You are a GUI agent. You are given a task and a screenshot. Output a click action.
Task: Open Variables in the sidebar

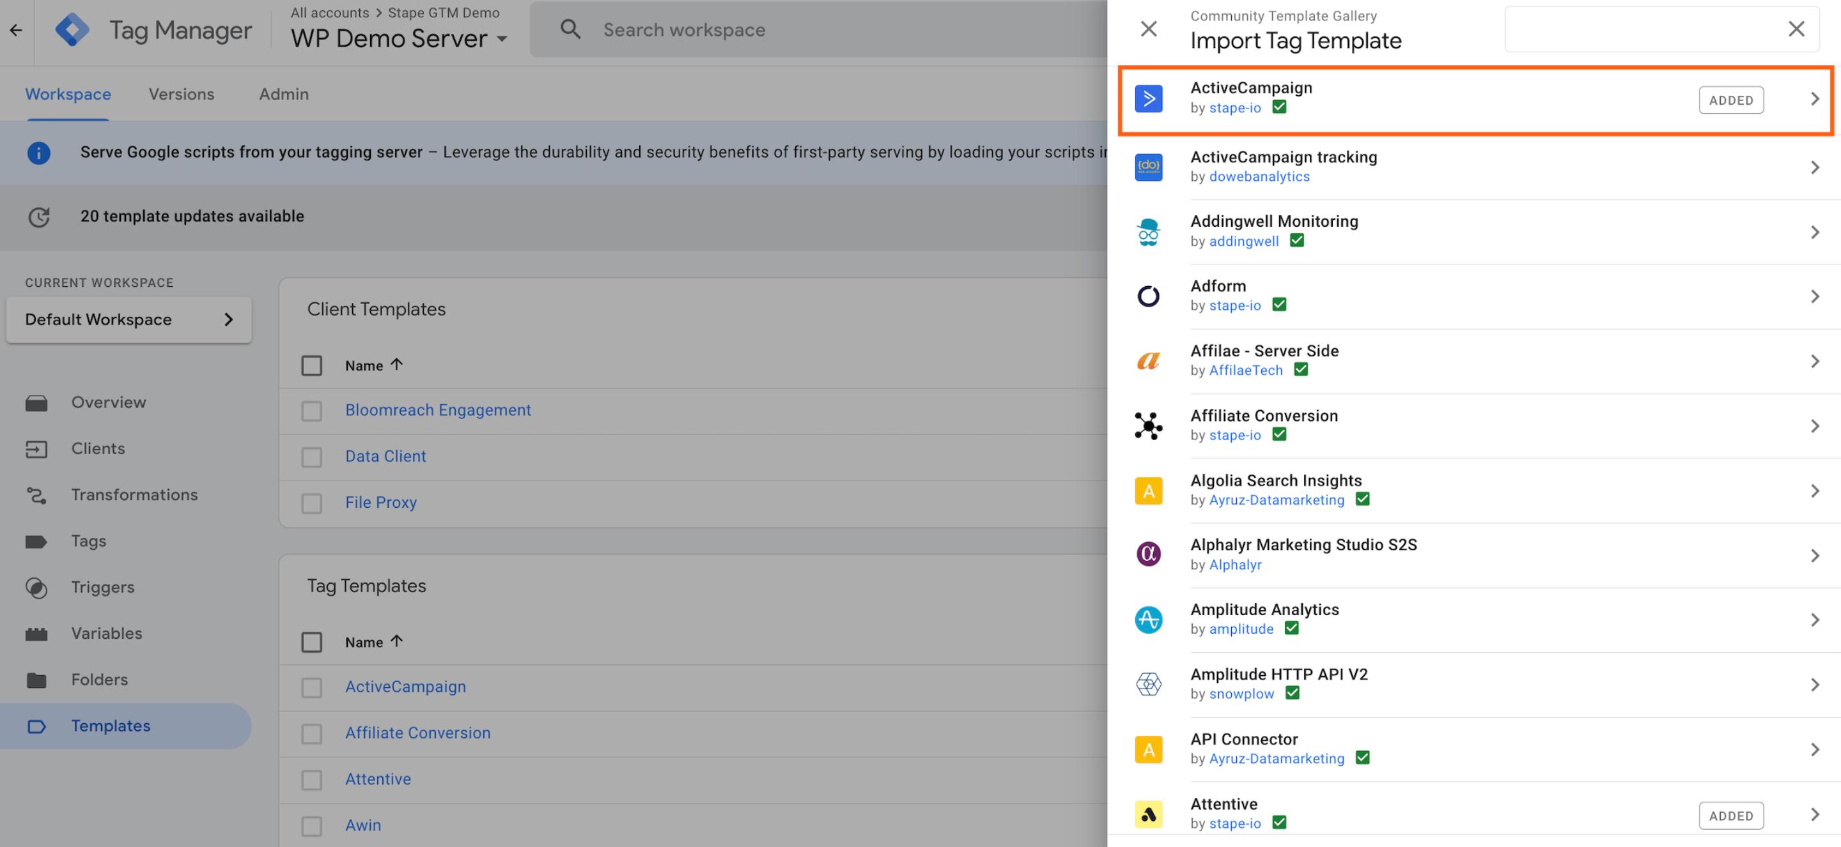pyautogui.click(x=107, y=634)
